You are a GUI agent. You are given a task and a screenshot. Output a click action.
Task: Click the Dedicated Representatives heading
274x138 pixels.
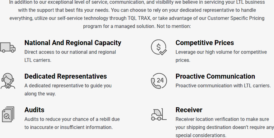[66, 76]
